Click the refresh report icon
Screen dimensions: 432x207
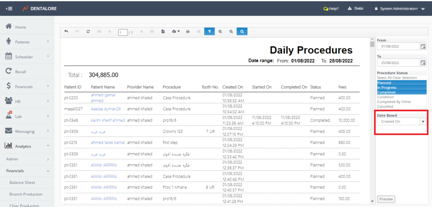point(88,32)
